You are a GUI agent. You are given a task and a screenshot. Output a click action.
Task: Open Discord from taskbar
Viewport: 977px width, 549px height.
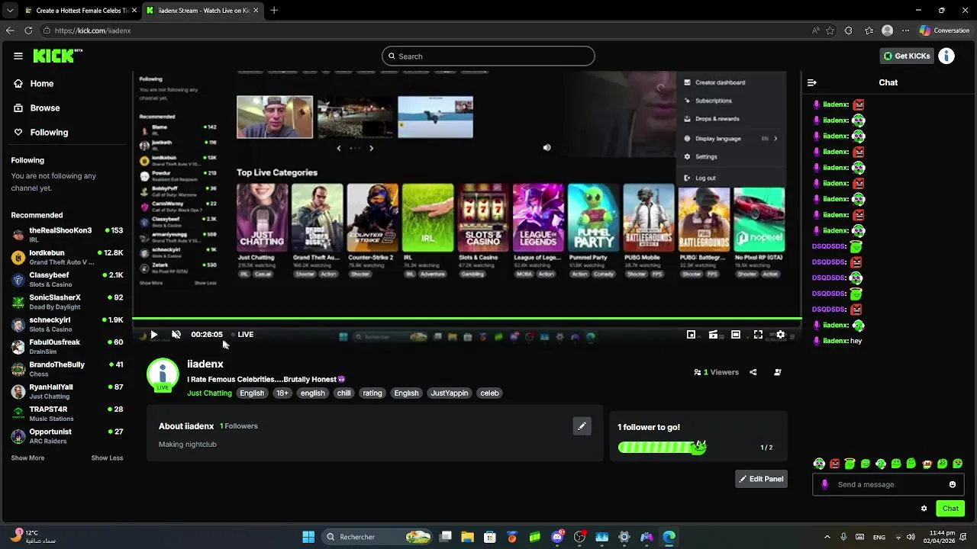pyautogui.click(x=557, y=537)
